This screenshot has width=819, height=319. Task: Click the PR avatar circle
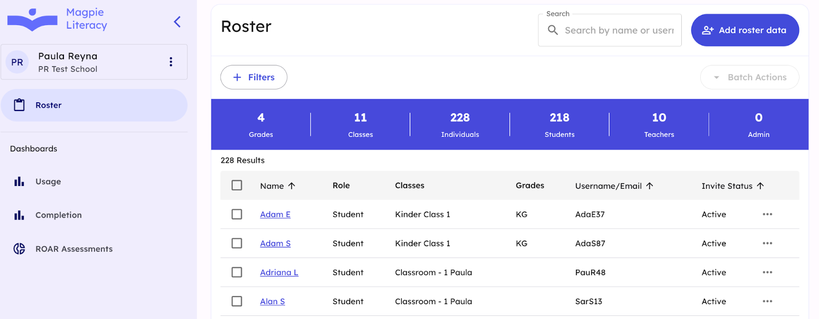pos(17,62)
